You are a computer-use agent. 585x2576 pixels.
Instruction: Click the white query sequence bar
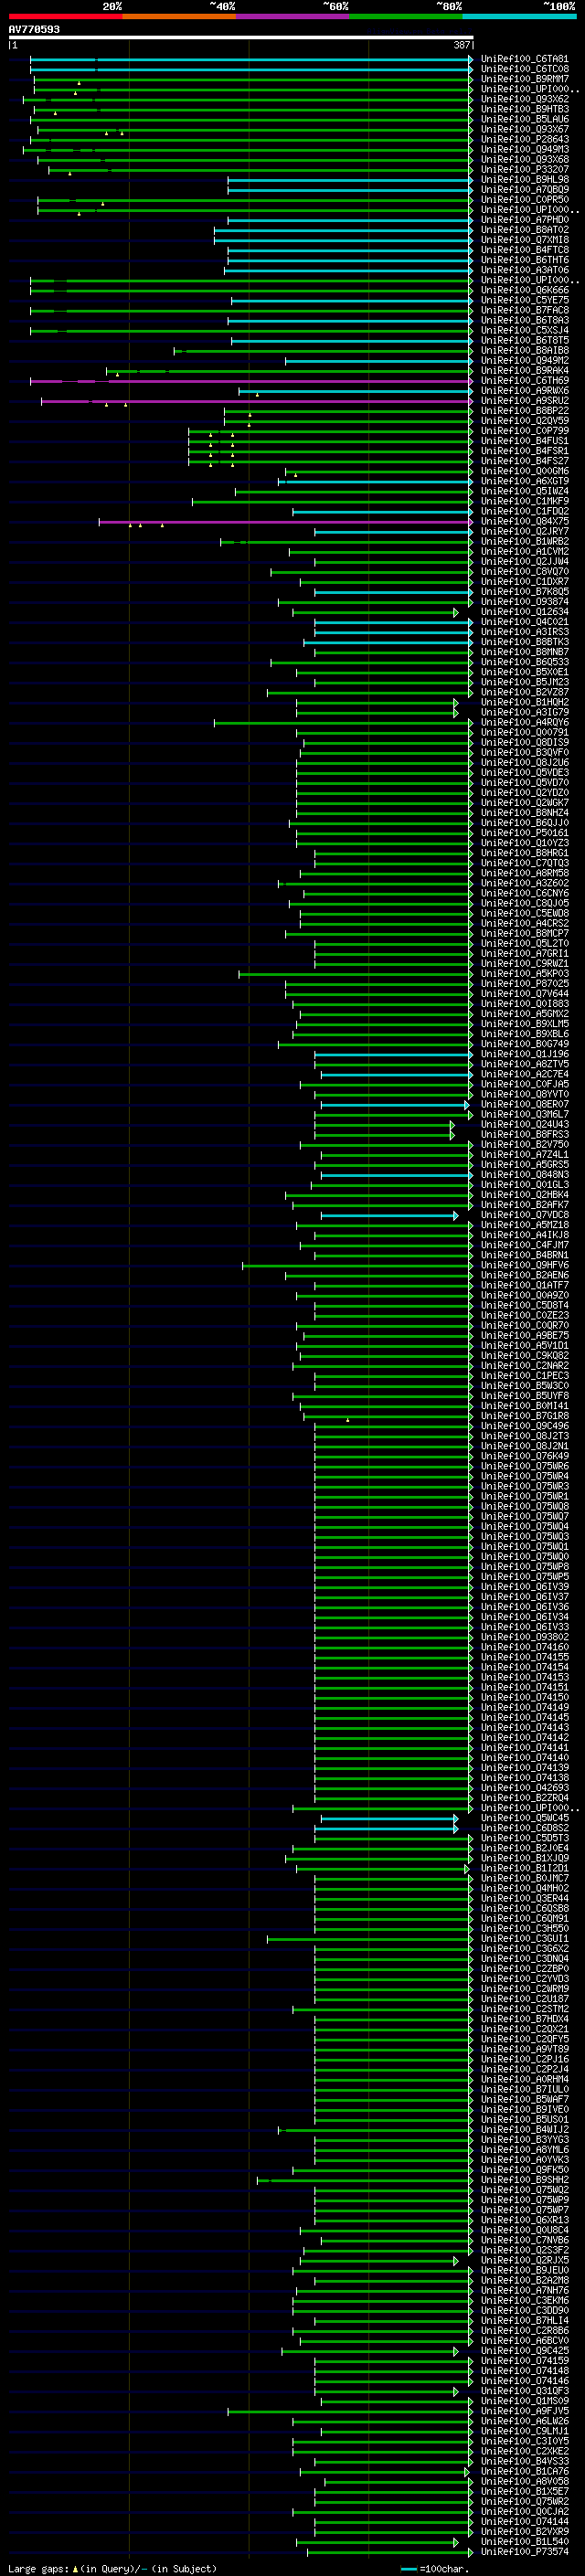[240, 37]
